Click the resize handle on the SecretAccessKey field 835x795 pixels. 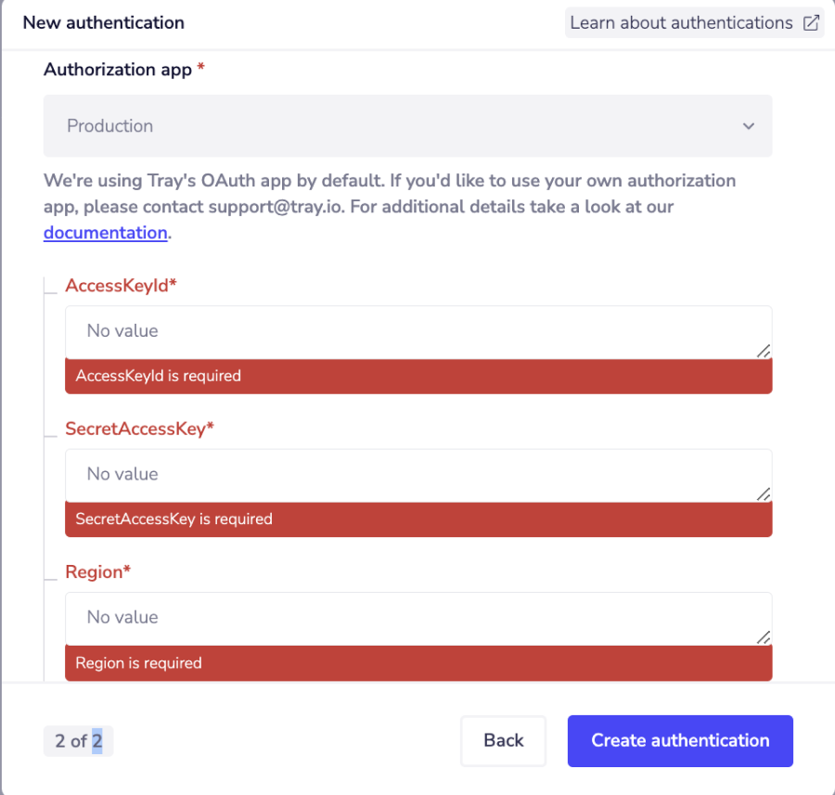(764, 494)
